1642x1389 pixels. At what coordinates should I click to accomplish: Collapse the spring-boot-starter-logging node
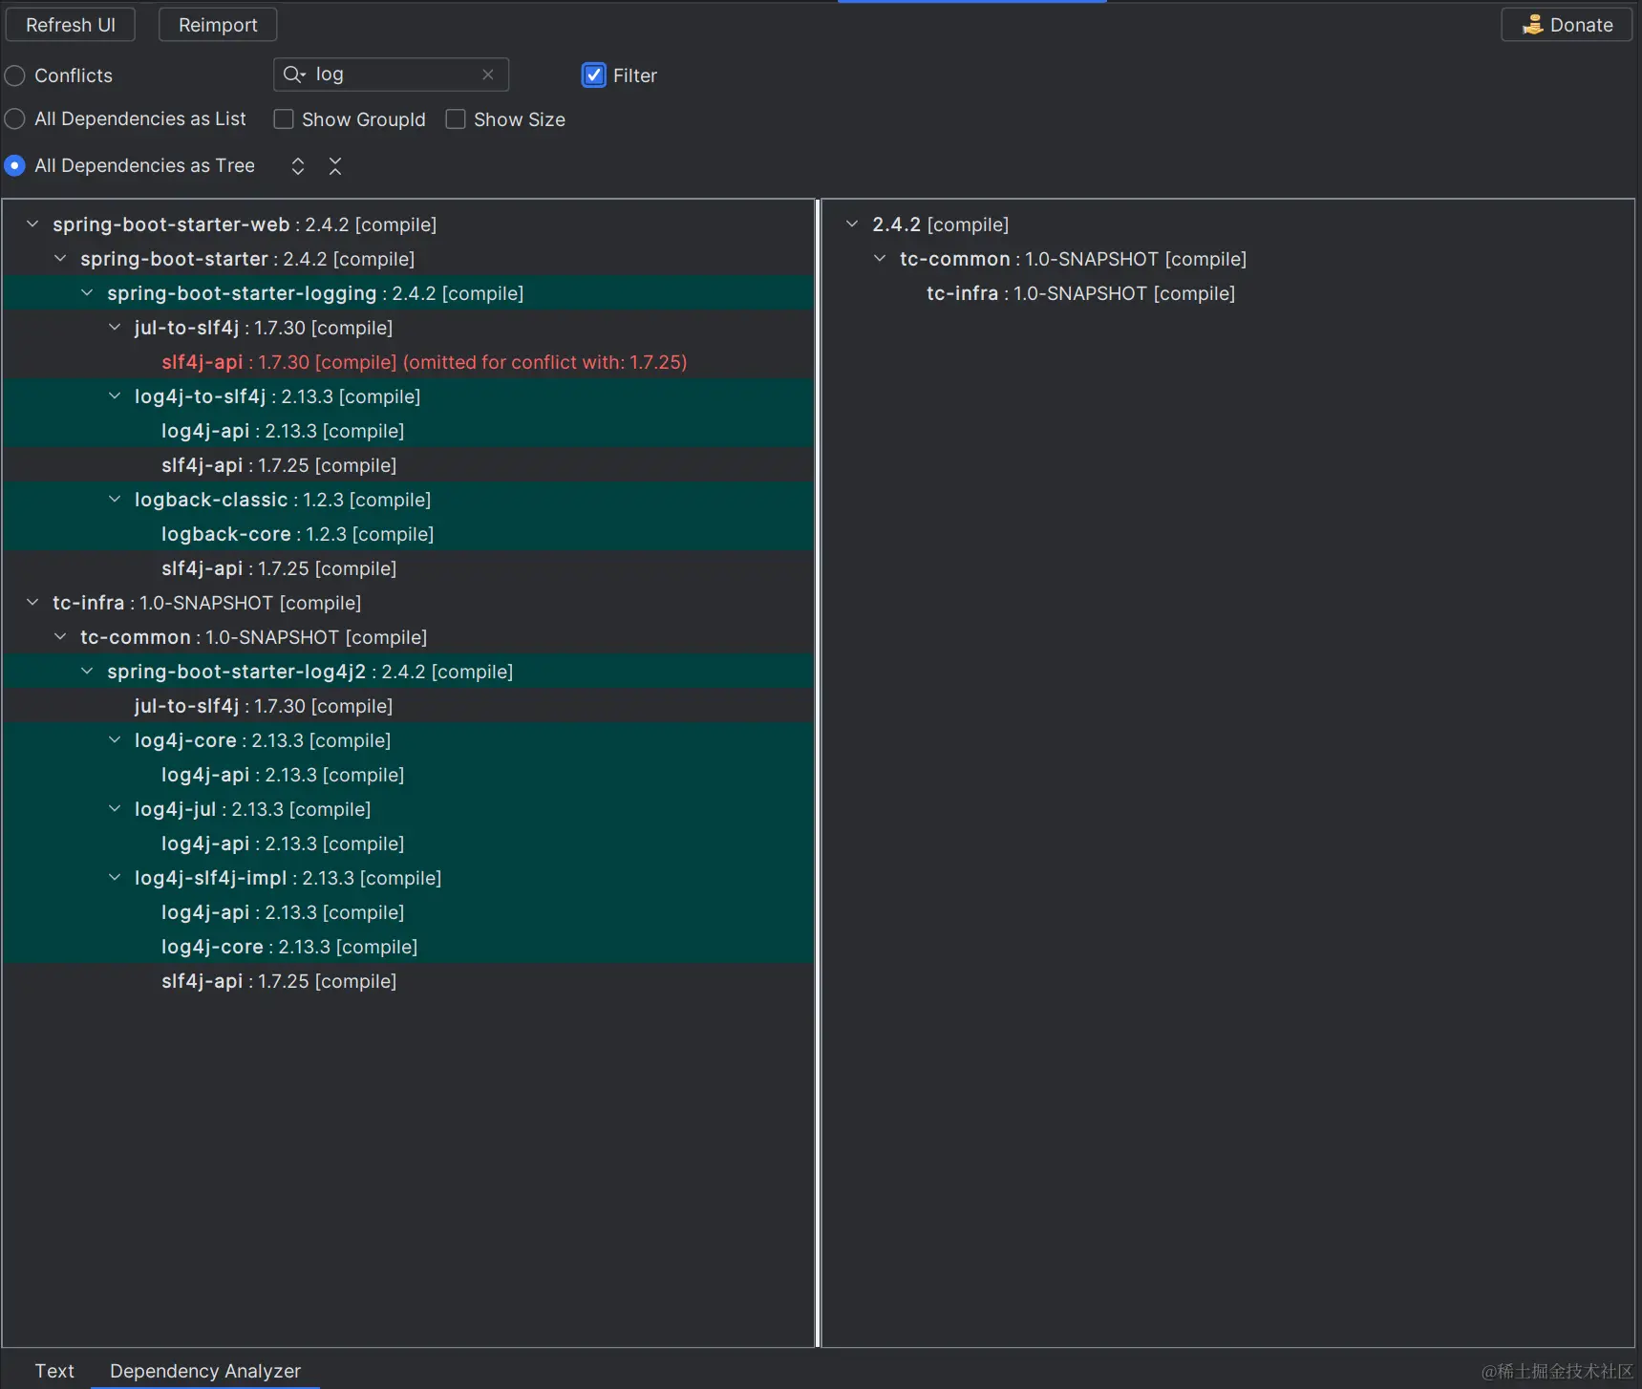coord(88,293)
